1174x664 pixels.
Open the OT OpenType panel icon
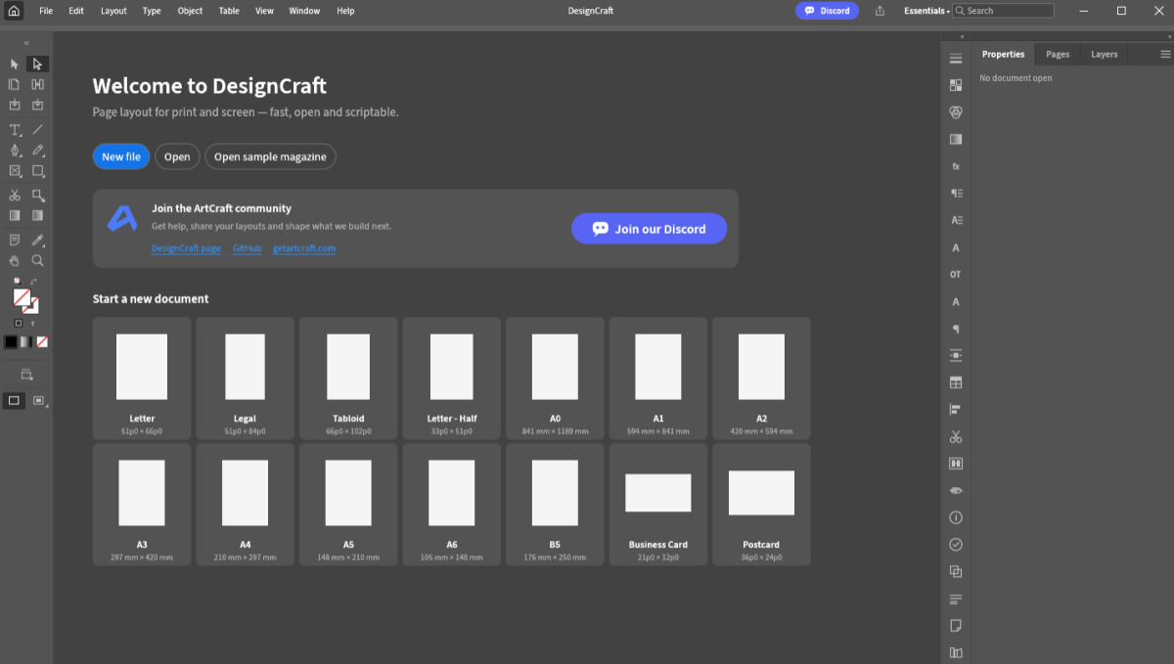(956, 275)
